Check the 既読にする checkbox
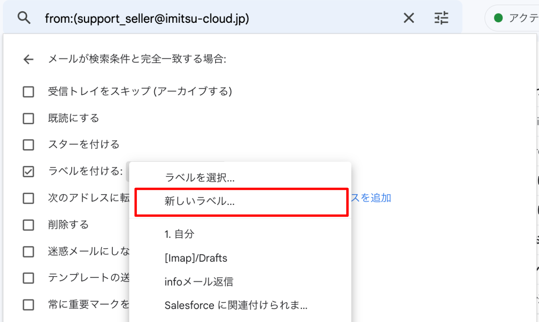This screenshot has width=539, height=322. click(28, 119)
